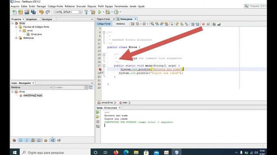Click the Uncomment icon at end of editor toolbar
Image resolution: width=277 pixels, height=155 pixels.
click(x=219, y=24)
